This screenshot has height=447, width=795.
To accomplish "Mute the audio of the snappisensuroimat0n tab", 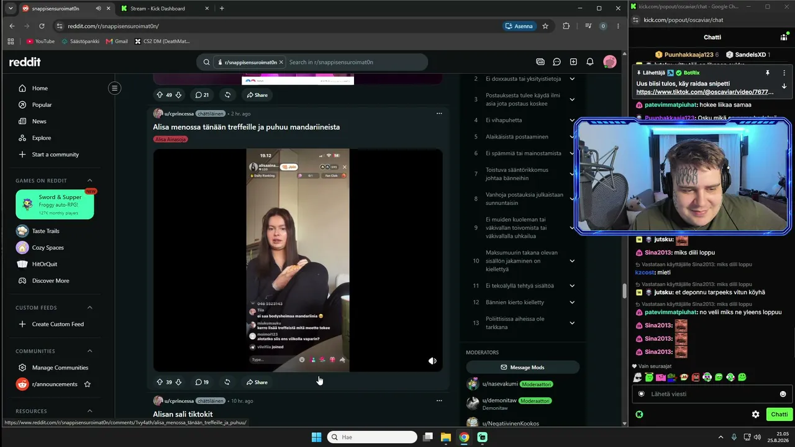I will [98, 9].
